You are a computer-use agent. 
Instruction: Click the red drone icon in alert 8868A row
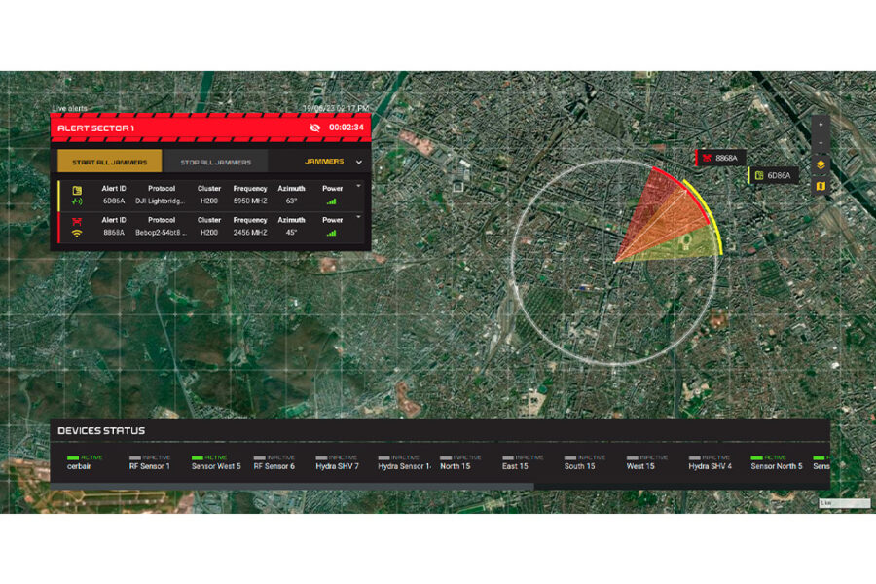[77, 221]
